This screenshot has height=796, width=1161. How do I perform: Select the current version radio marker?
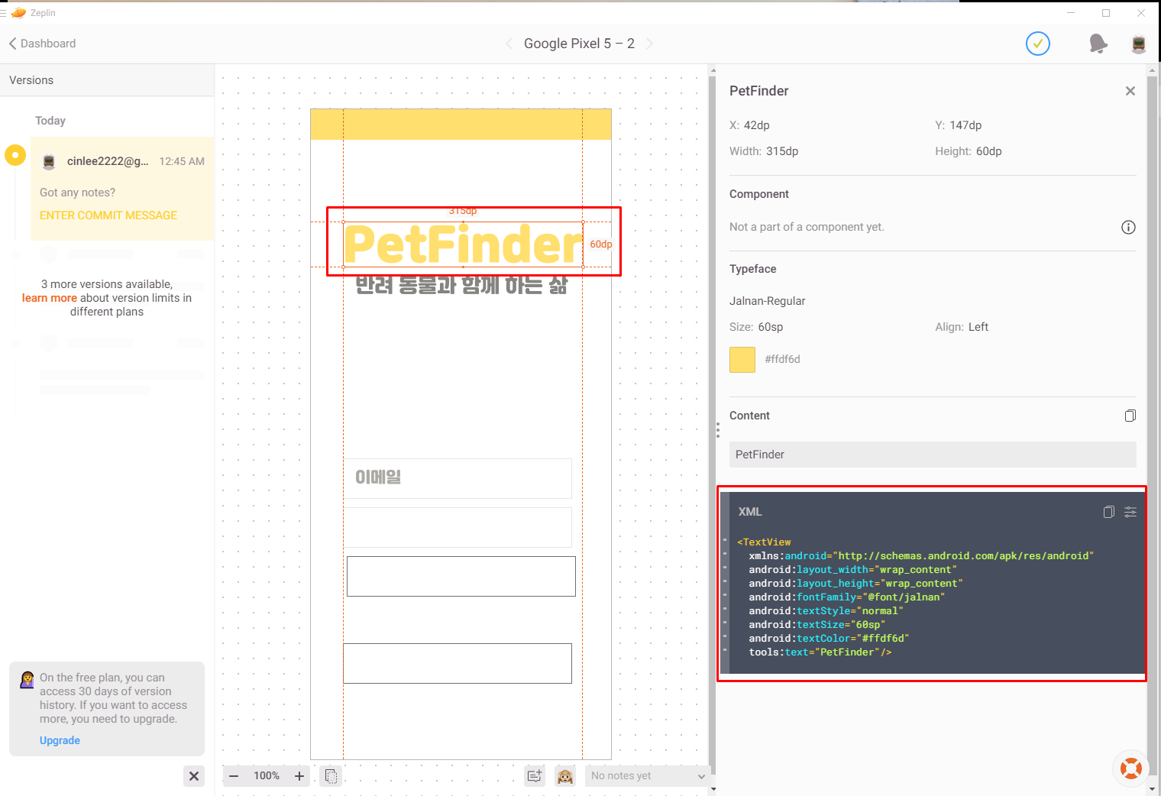coord(15,155)
